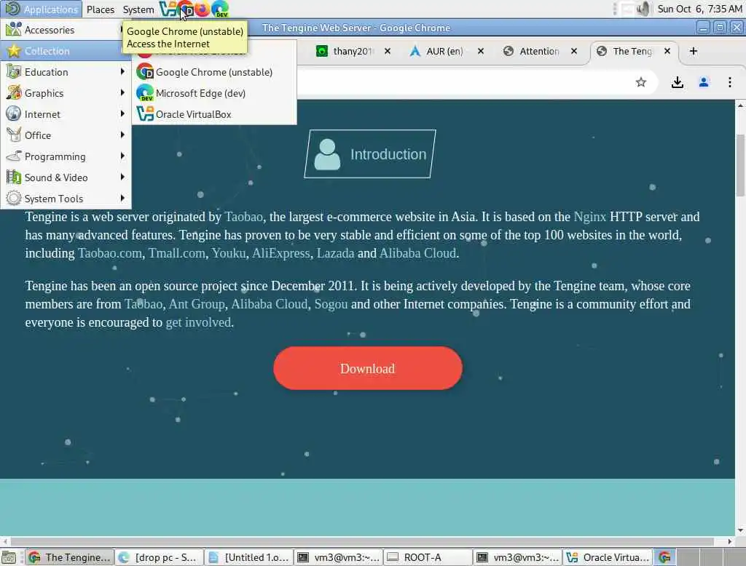Viewport: 746px width, 566px height.
Task: Follow the Nginx link
Action: pos(590,217)
